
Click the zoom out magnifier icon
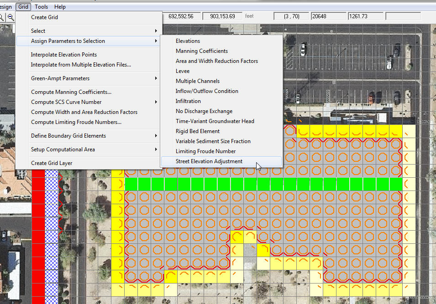point(11,17)
